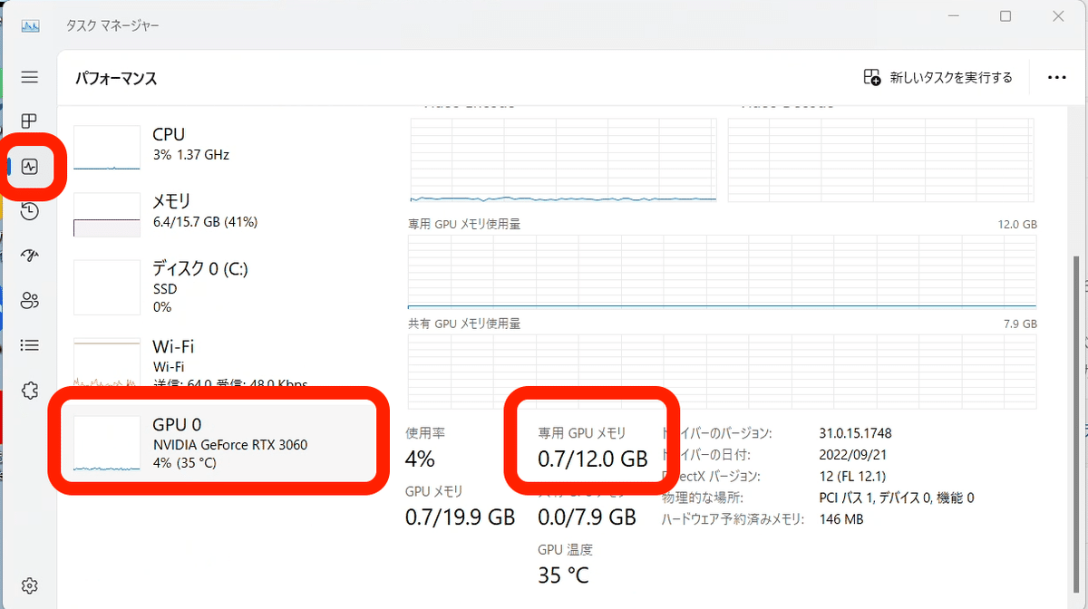Click 新しいタスクを実行する button
The width and height of the screenshot is (1088, 609).
click(937, 78)
